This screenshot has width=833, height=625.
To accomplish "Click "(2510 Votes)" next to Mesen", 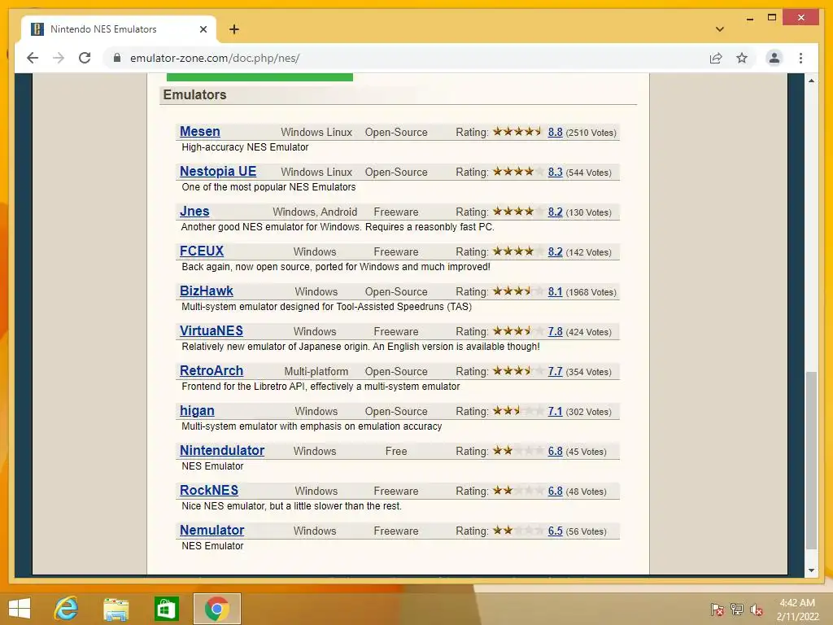I will pyautogui.click(x=591, y=133).
